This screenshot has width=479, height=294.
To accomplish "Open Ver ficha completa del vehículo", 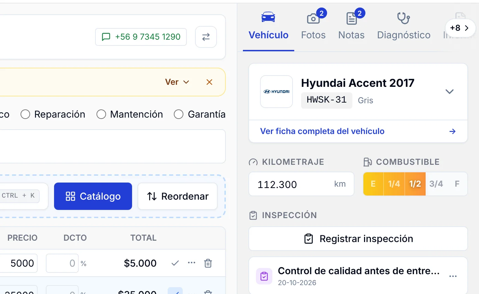I will (322, 131).
